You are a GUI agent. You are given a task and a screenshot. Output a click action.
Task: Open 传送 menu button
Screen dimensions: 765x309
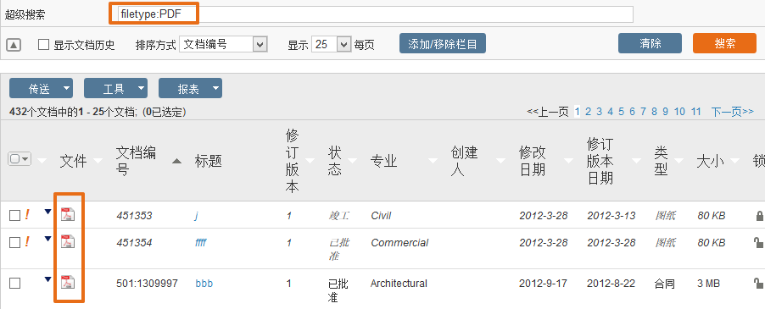coord(41,88)
